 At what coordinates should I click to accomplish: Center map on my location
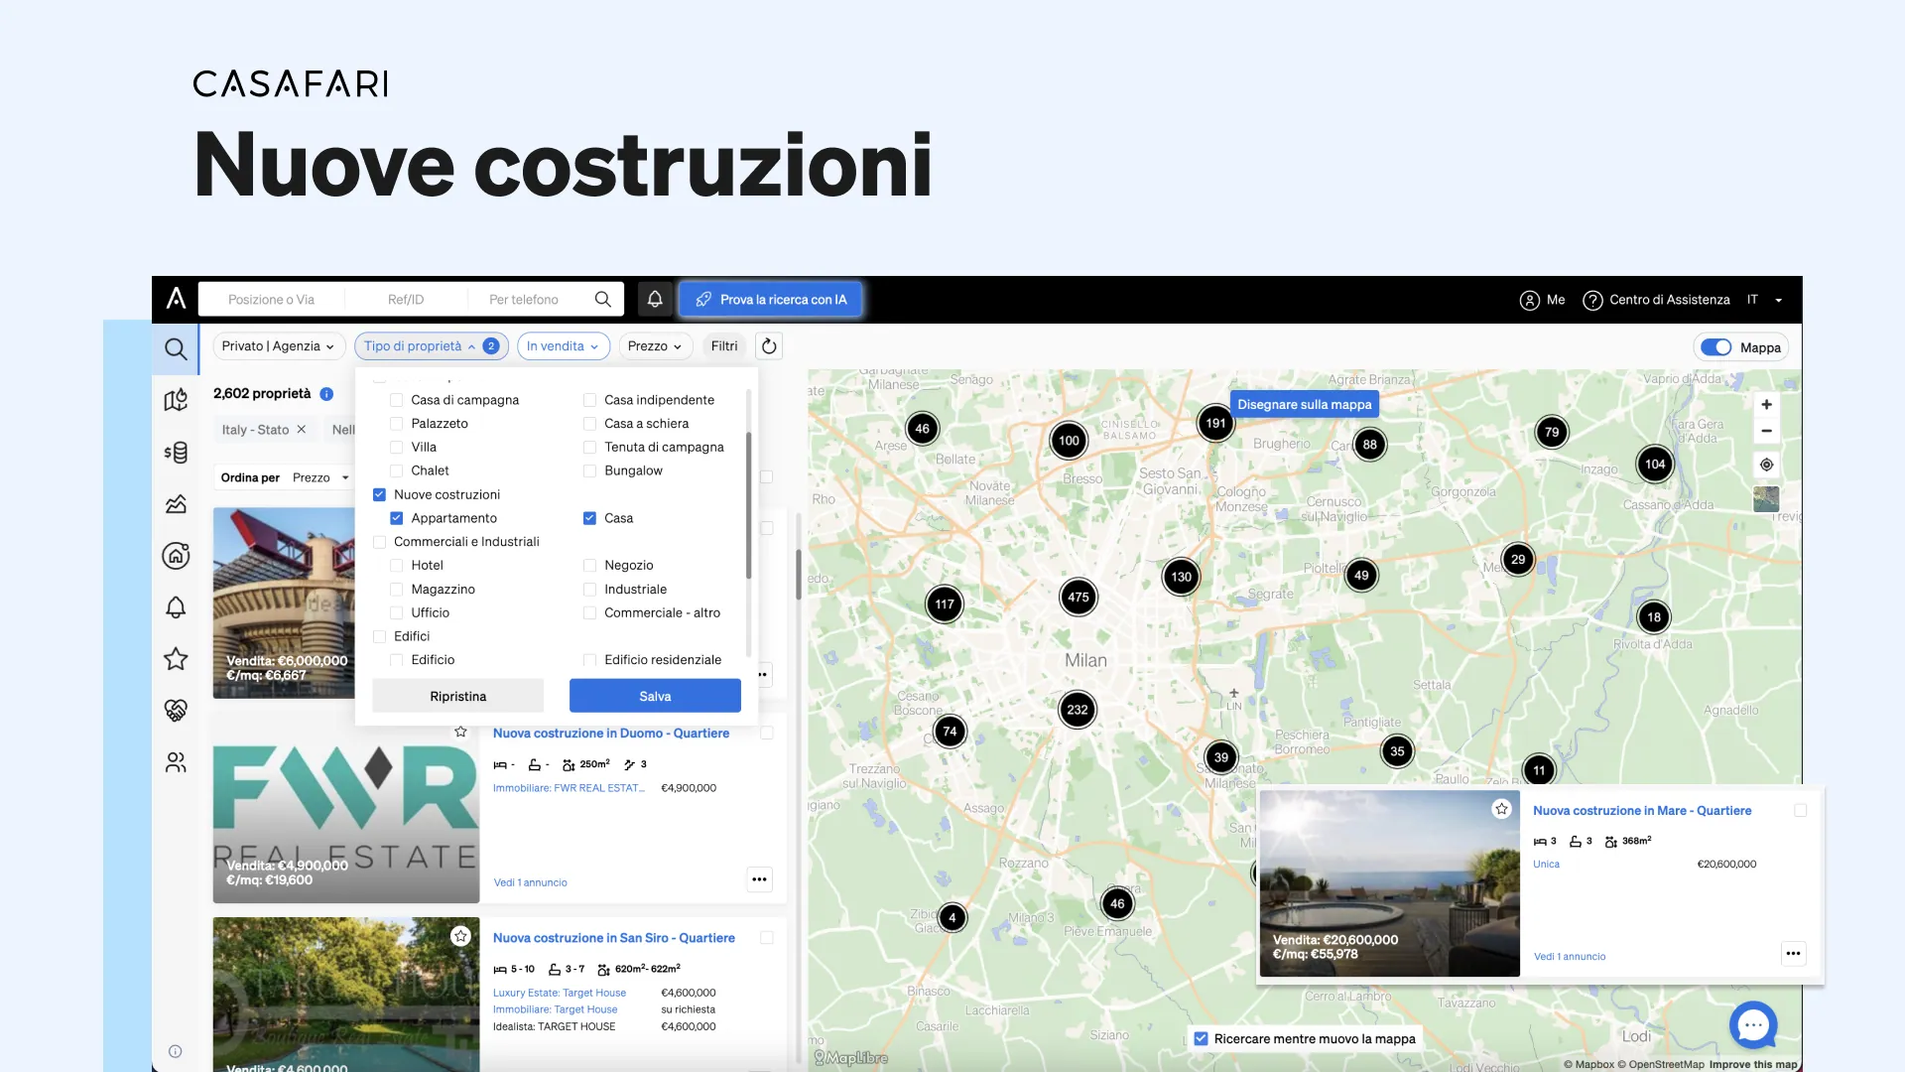(x=1766, y=465)
